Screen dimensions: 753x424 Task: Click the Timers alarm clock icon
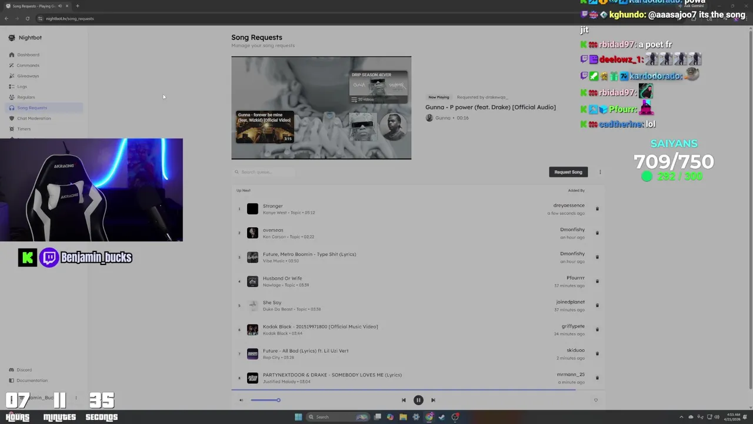pyautogui.click(x=12, y=129)
